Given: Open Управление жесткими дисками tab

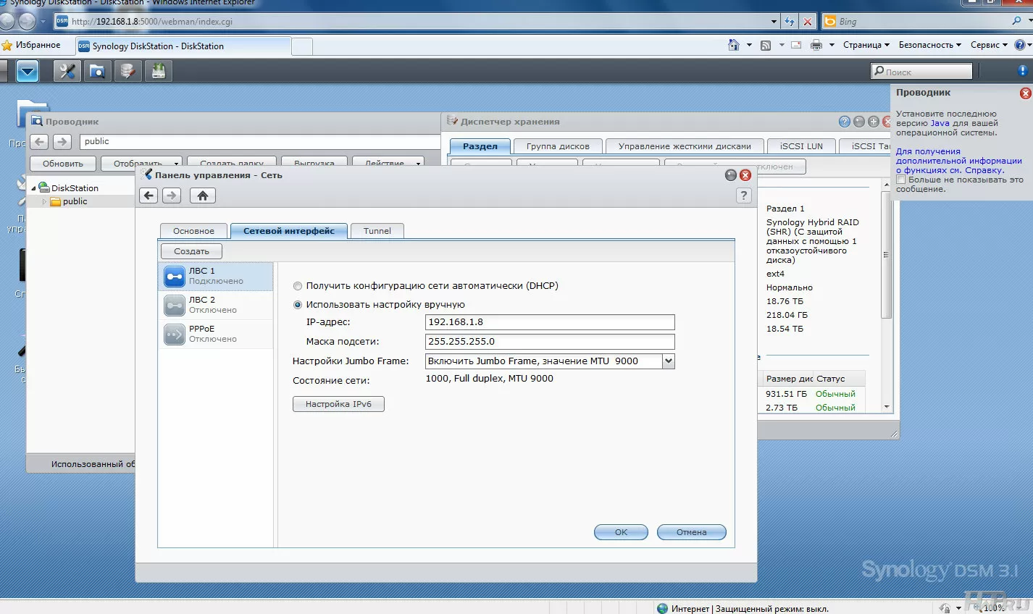Looking at the screenshot, I should point(685,146).
